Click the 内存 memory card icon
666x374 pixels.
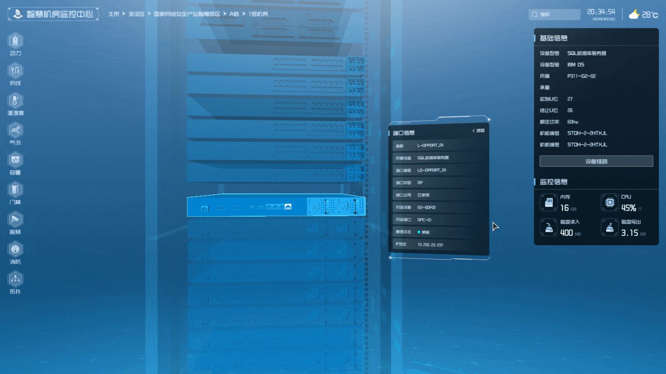point(549,203)
